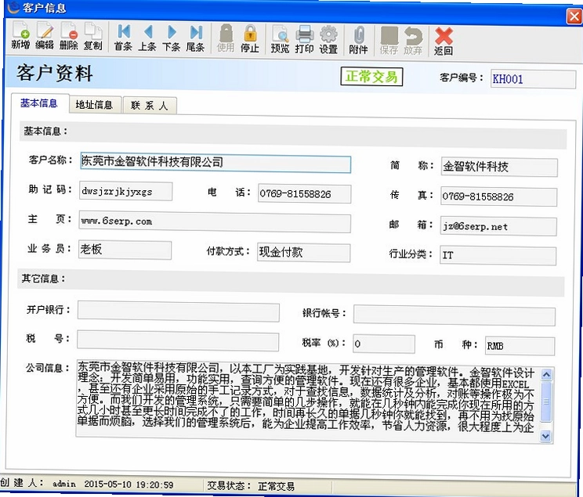
Task: Click the 客户名称 input field
Action: pos(215,162)
